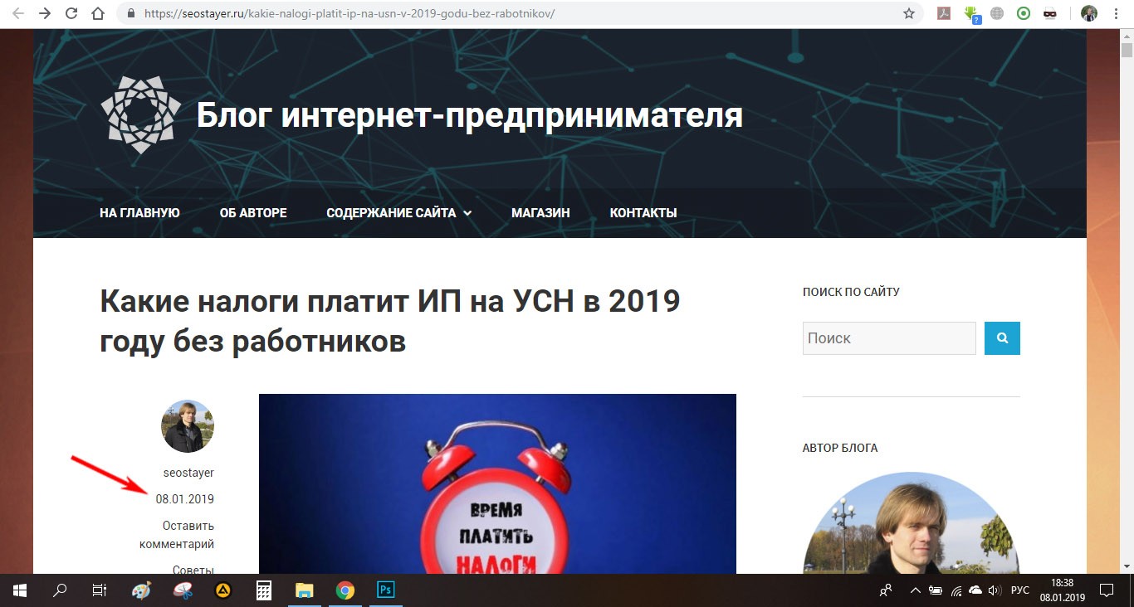Open the masked face incognito extension
Viewport: 1134px width, 607px height.
pos(1050,13)
